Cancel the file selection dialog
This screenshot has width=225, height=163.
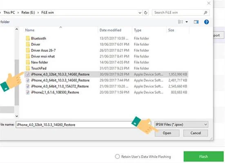(196, 133)
